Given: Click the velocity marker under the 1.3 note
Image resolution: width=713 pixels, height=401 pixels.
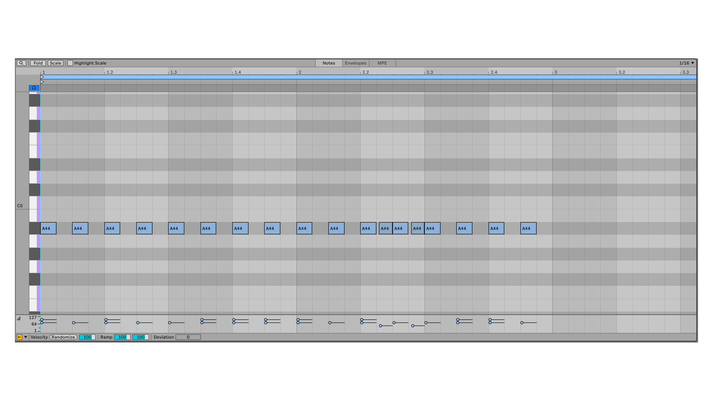Looking at the screenshot, I should [x=170, y=323].
